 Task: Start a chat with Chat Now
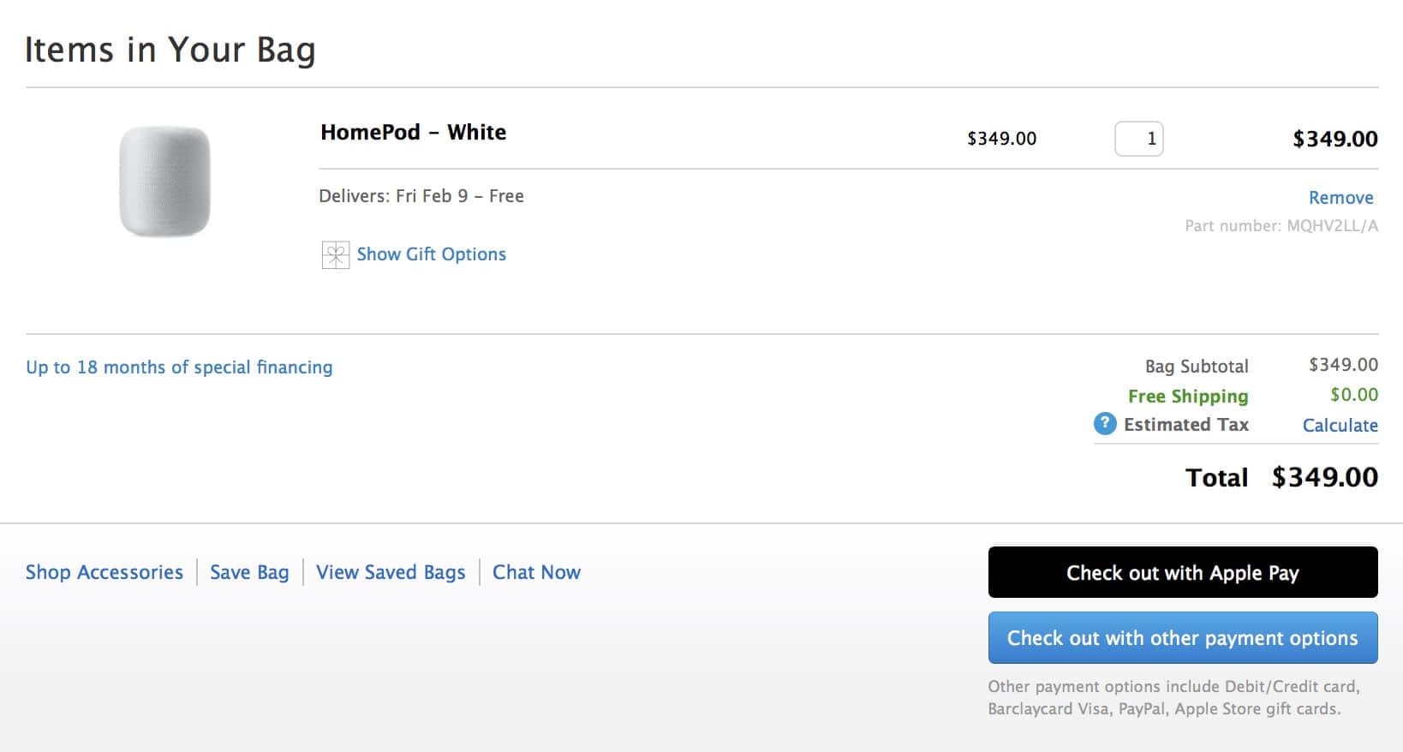click(x=536, y=572)
